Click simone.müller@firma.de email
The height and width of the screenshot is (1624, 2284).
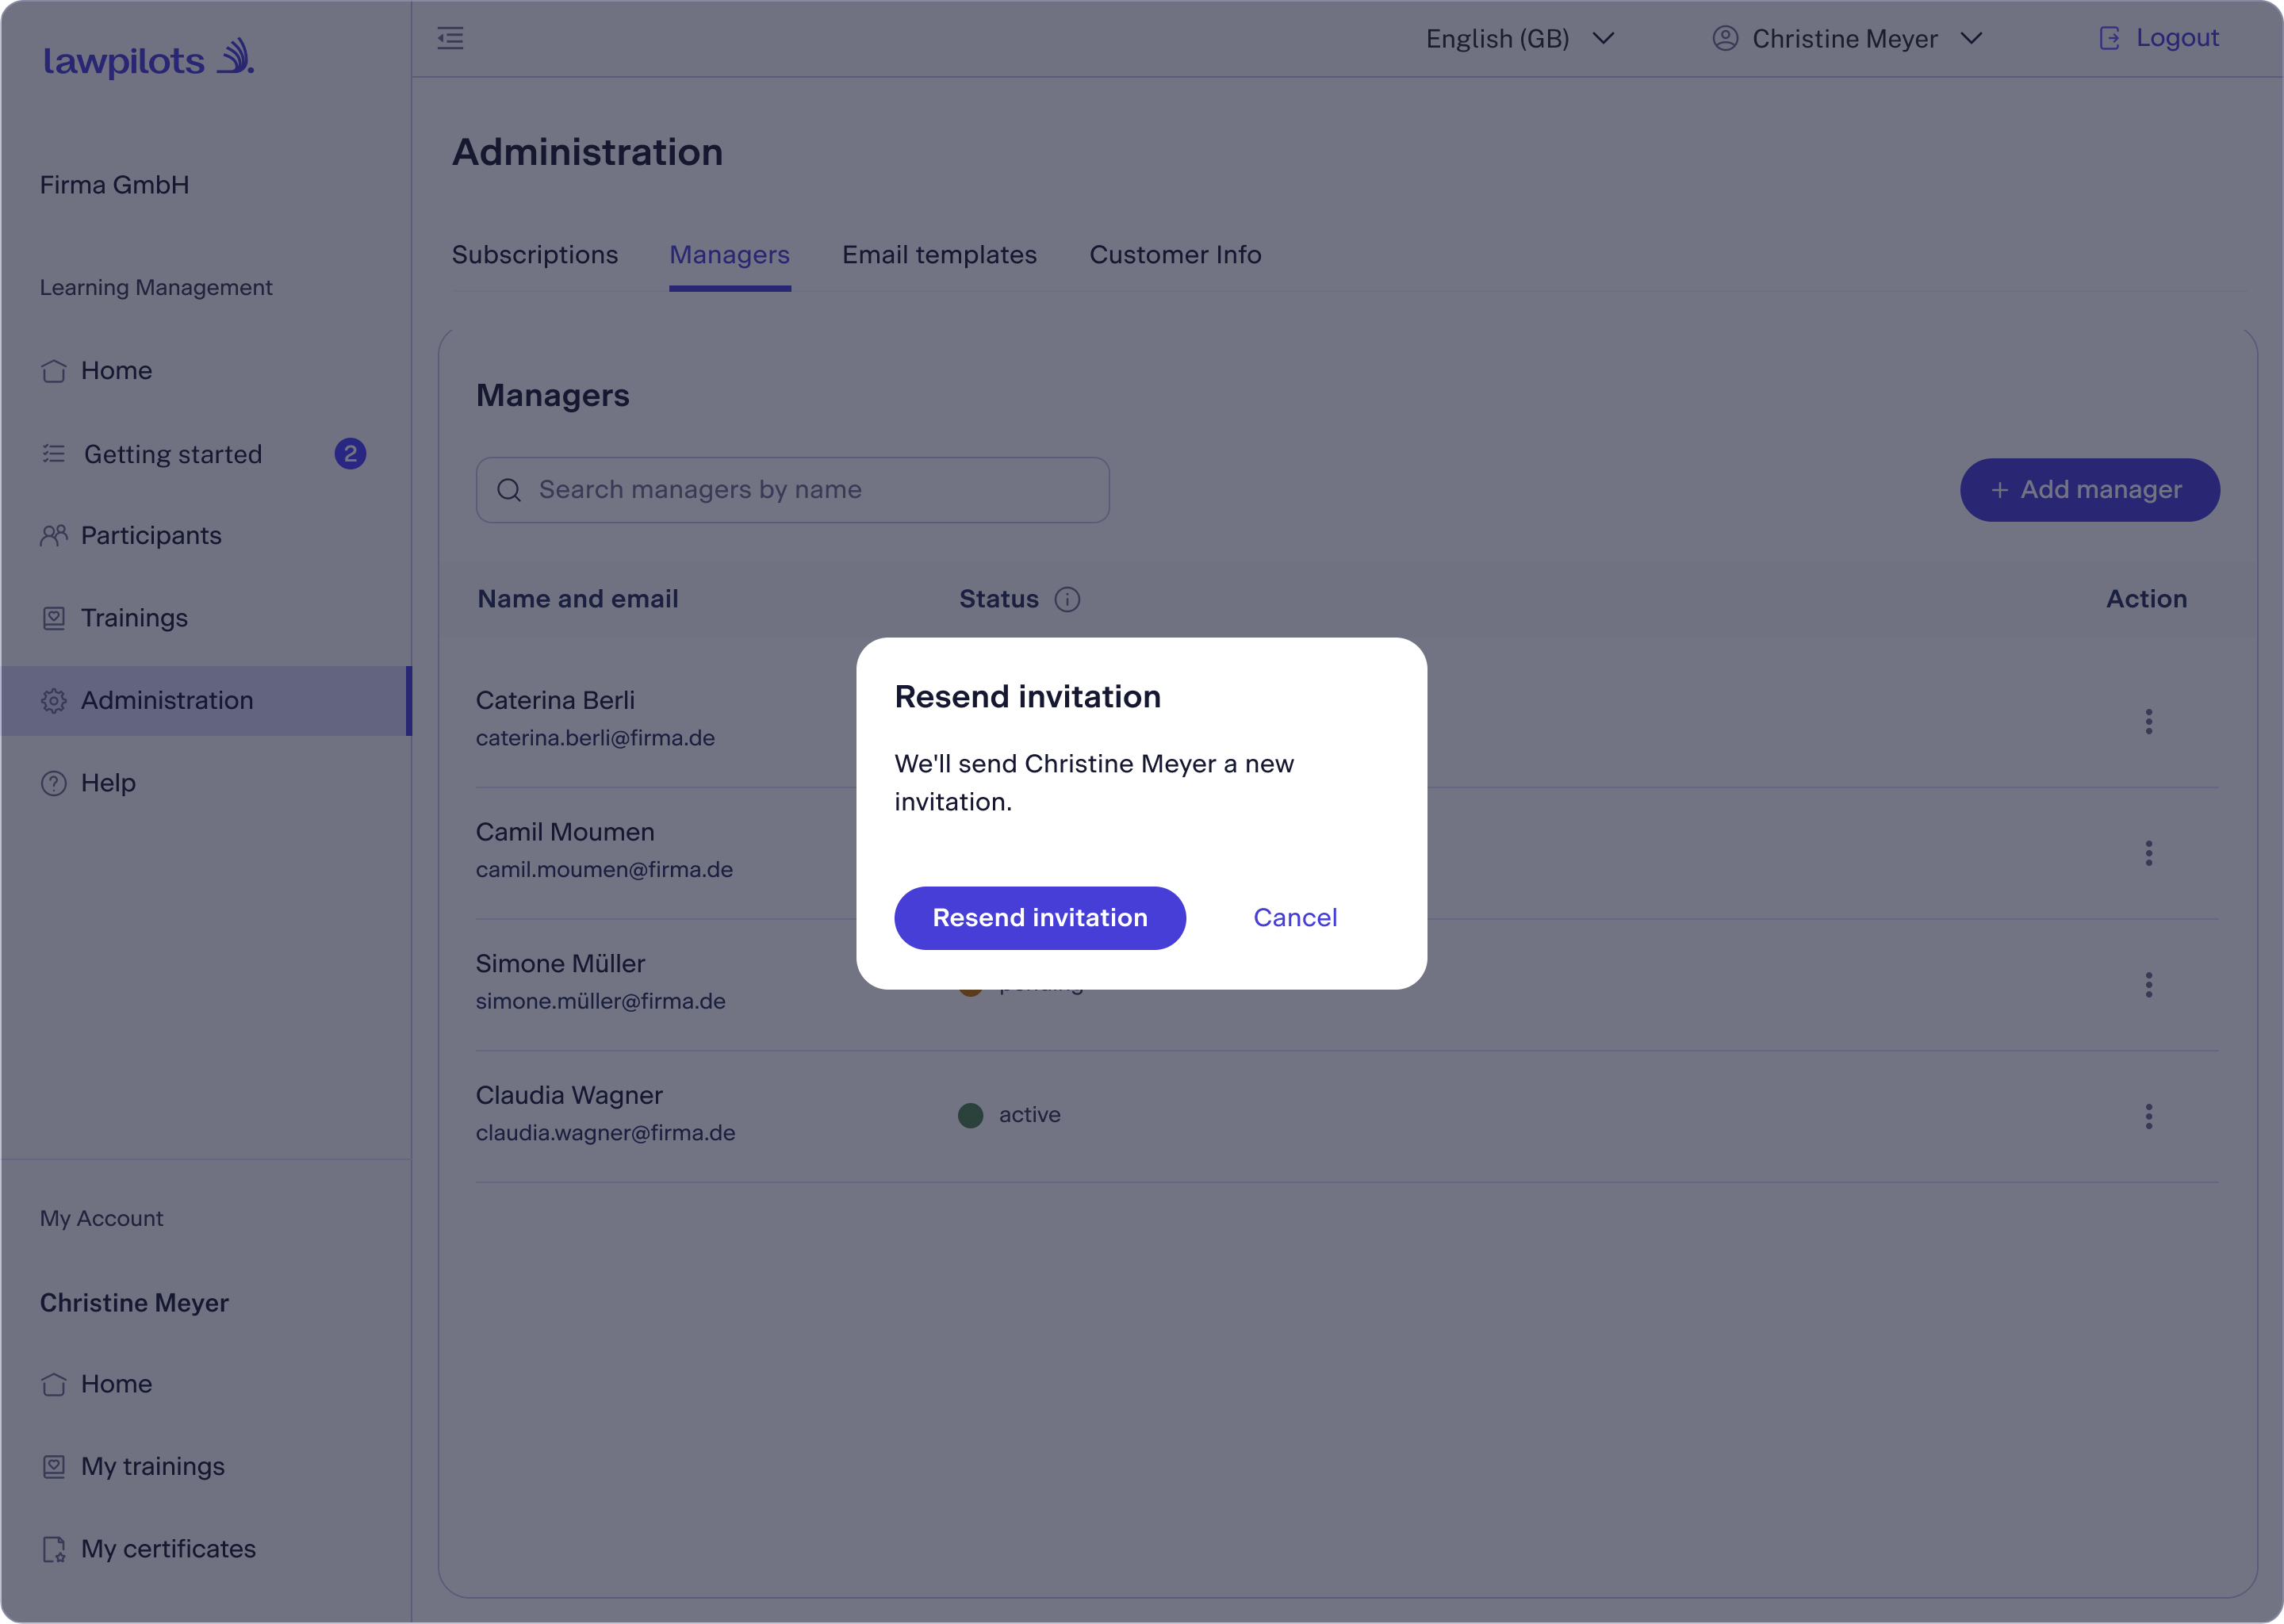[x=600, y=1002]
